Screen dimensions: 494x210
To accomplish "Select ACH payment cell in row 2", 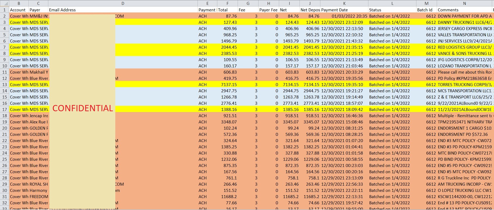I will click(x=207, y=16).
